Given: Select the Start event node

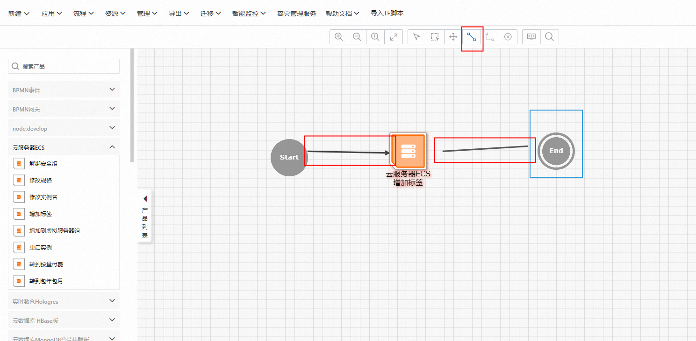Looking at the screenshot, I should point(289,157).
